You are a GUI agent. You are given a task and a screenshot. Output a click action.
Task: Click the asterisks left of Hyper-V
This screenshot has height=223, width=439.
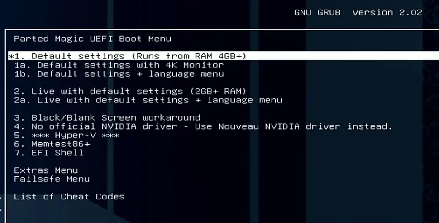point(41,136)
